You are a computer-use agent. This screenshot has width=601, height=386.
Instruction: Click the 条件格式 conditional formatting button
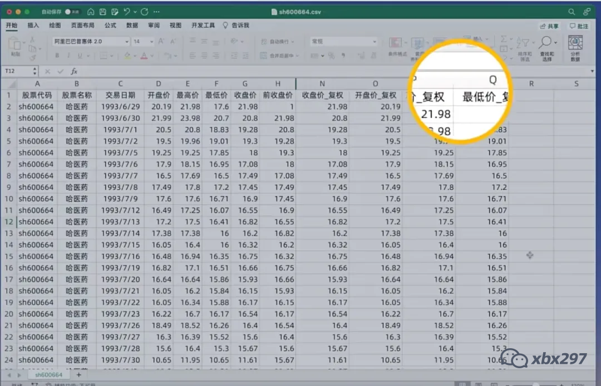397,47
